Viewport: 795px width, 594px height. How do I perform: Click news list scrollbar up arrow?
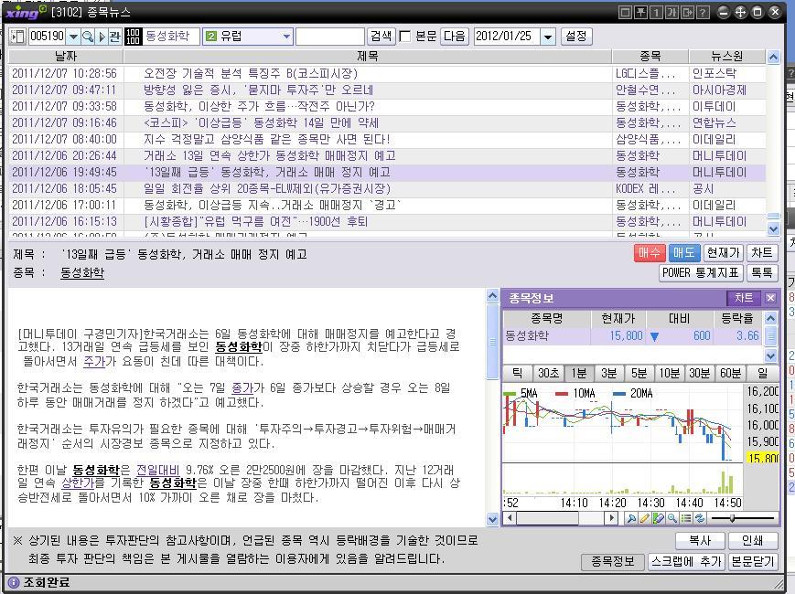(773, 57)
